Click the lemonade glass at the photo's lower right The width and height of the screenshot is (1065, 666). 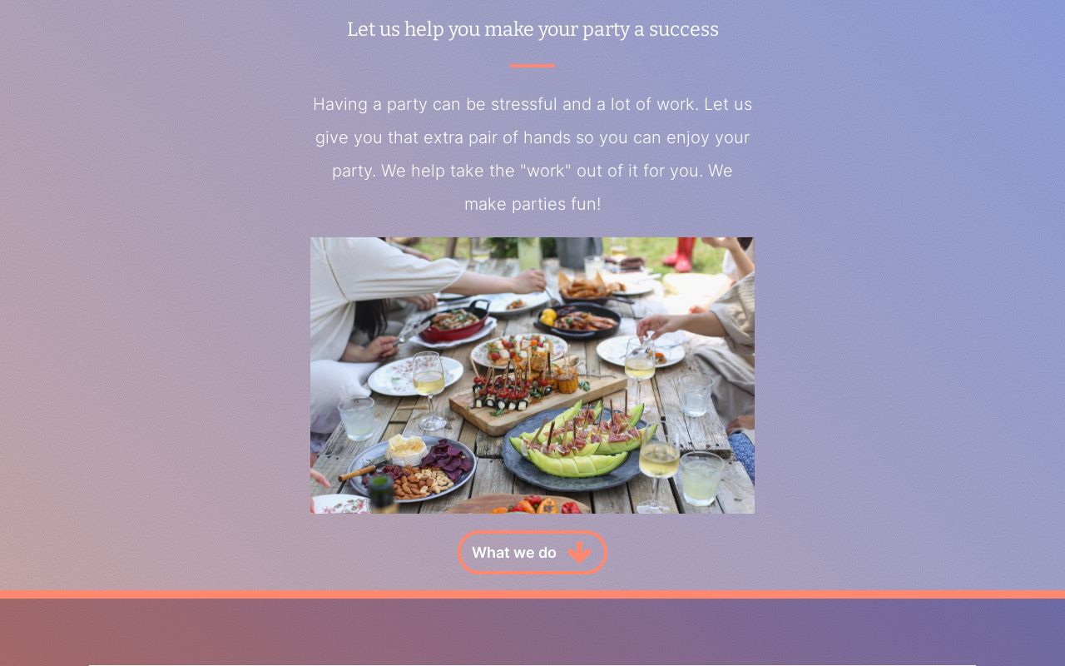701,478
